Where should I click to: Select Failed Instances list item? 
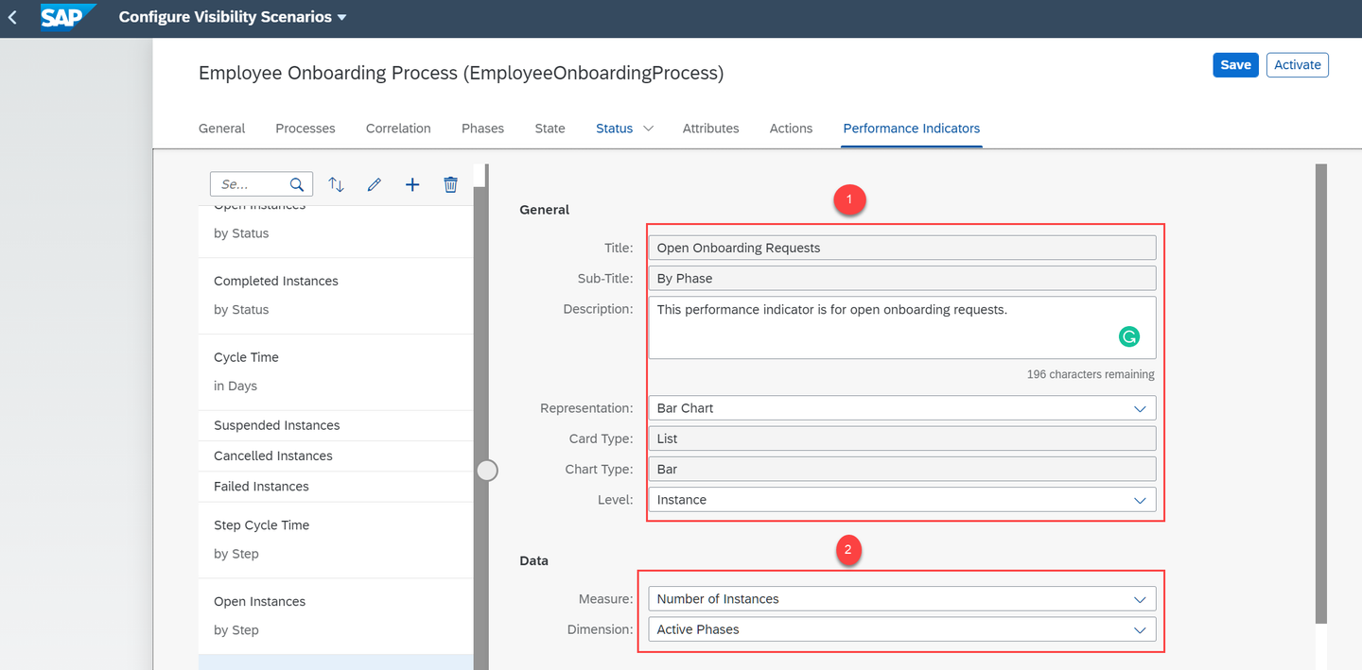pyautogui.click(x=336, y=486)
